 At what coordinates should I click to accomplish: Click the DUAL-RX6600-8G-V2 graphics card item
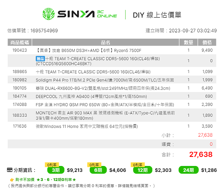pyautogui.click(x=103, y=88)
